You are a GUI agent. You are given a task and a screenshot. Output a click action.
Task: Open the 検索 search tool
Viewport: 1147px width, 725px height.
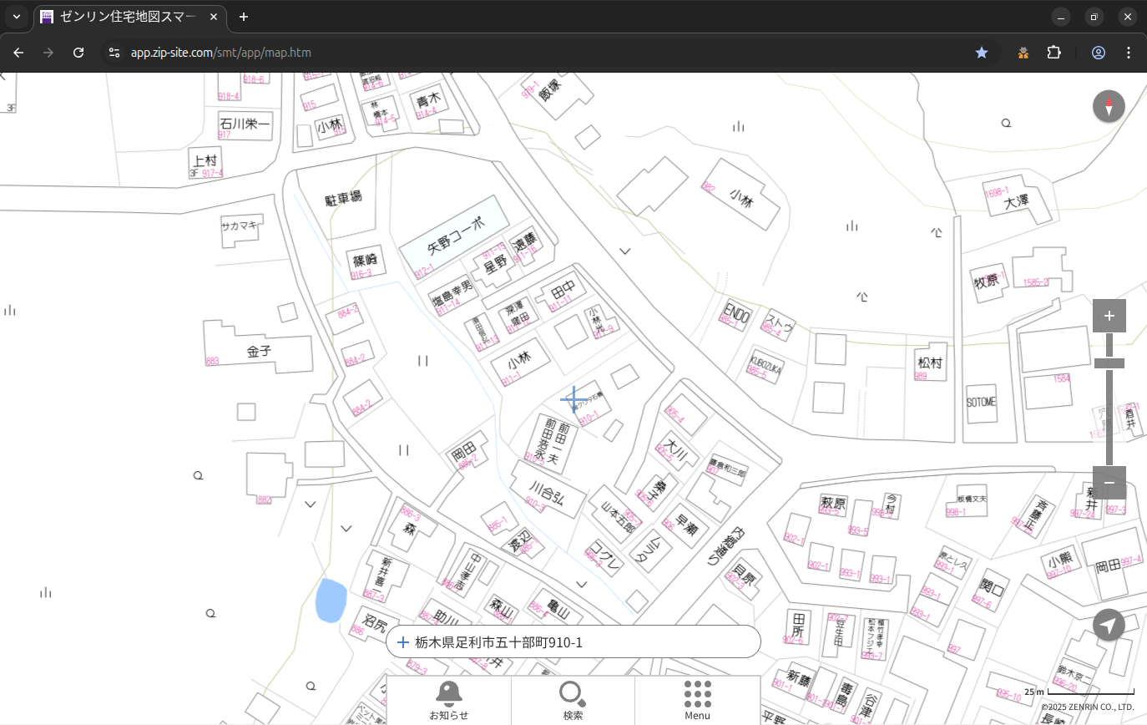pos(573,701)
